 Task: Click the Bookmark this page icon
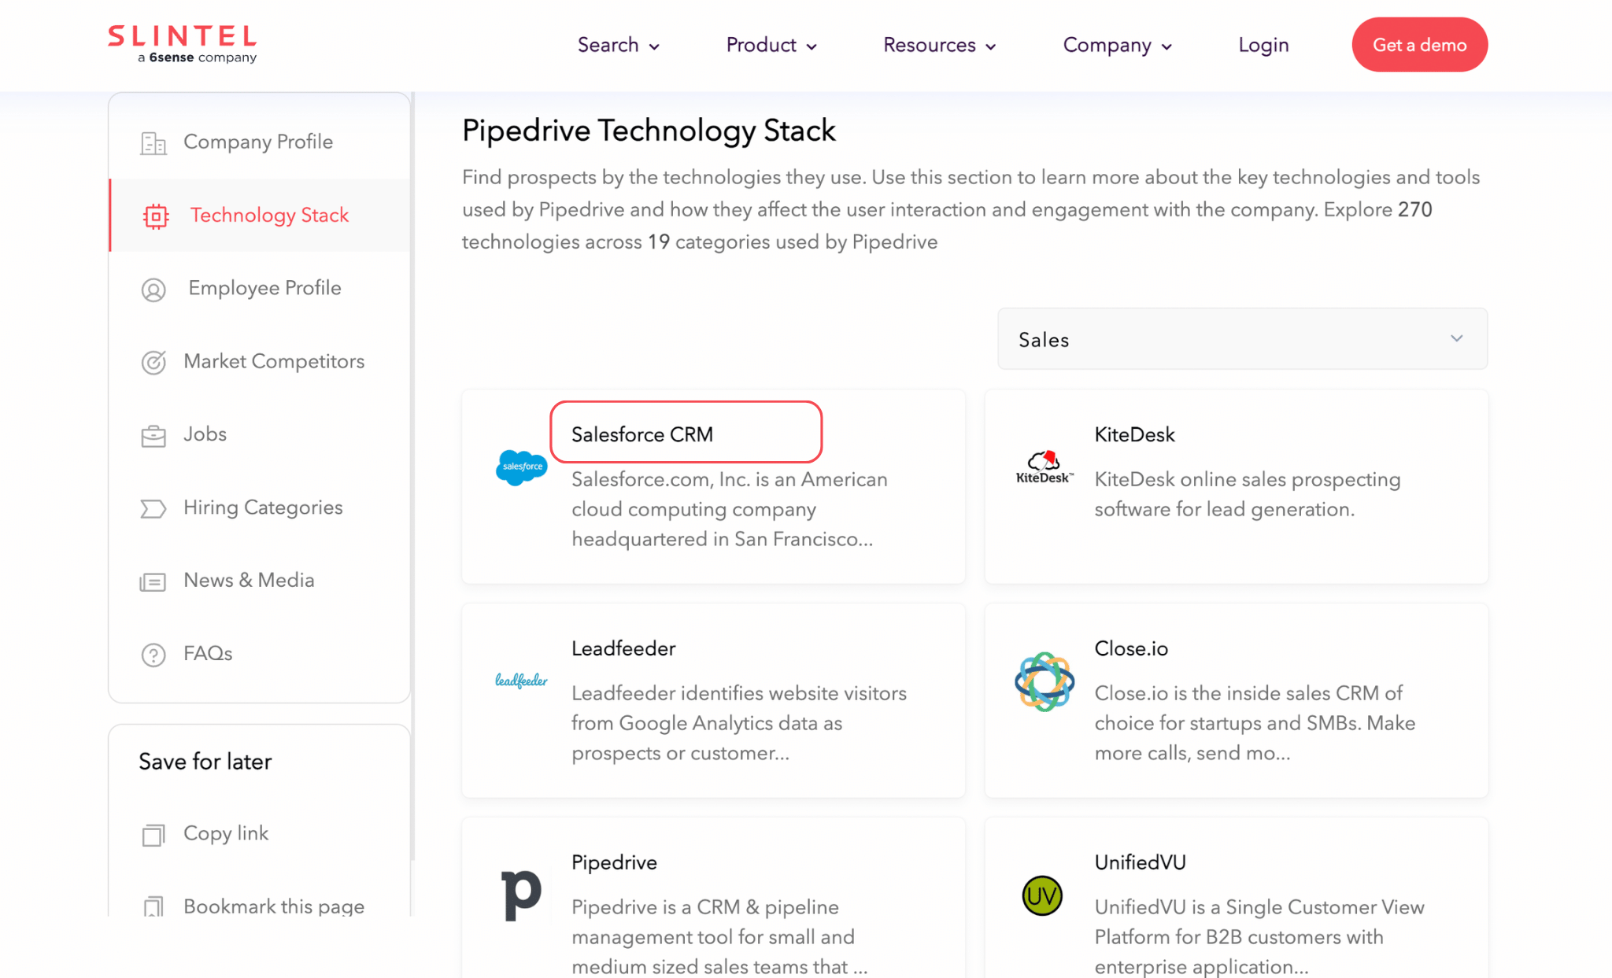153,906
